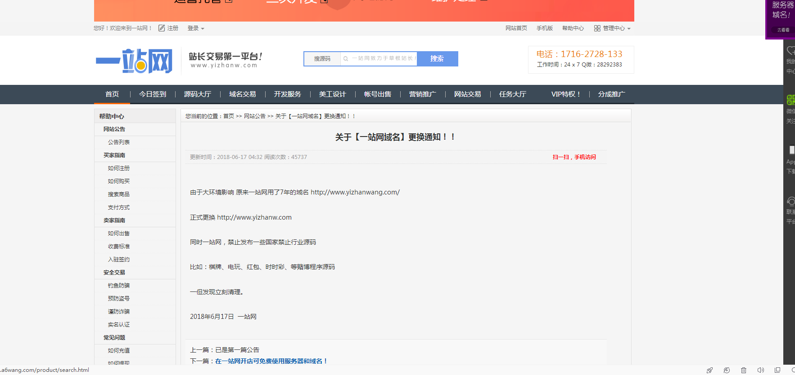
Task: Click the green WeChat QR code icon
Action: [790, 100]
